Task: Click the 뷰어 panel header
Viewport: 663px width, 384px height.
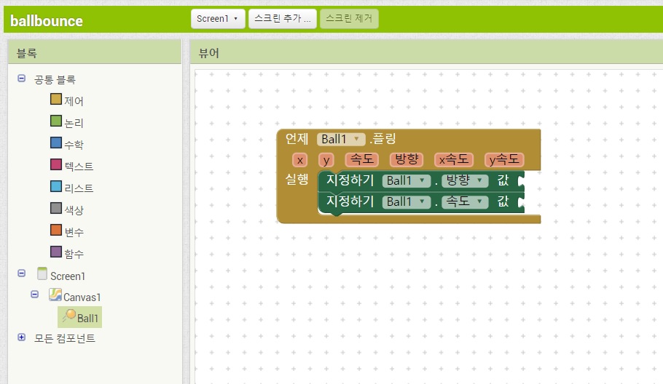Action: tap(209, 53)
